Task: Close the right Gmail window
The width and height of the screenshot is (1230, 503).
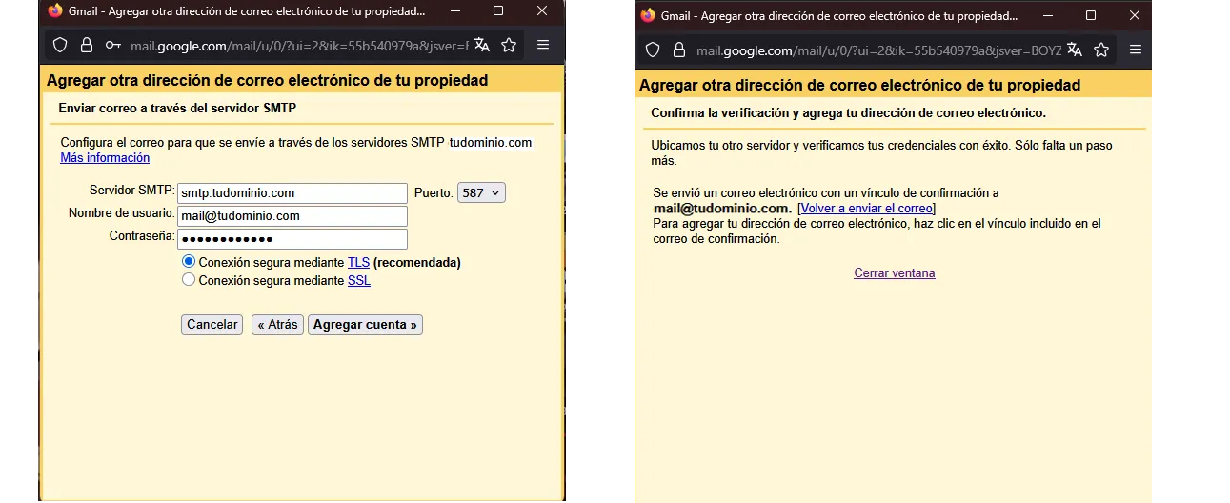Action: (x=1134, y=15)
